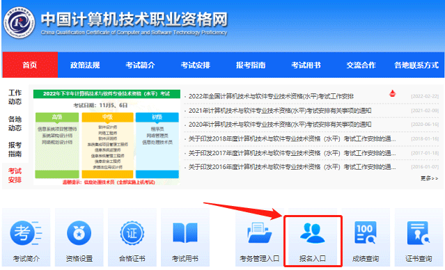445x270 pixels.
Task: Switch to 工作动态 side tab
Action: click(15, 97)
